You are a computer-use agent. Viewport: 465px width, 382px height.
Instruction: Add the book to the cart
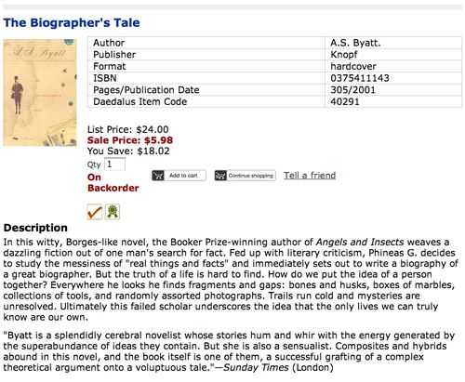click(x=179, y=176)
